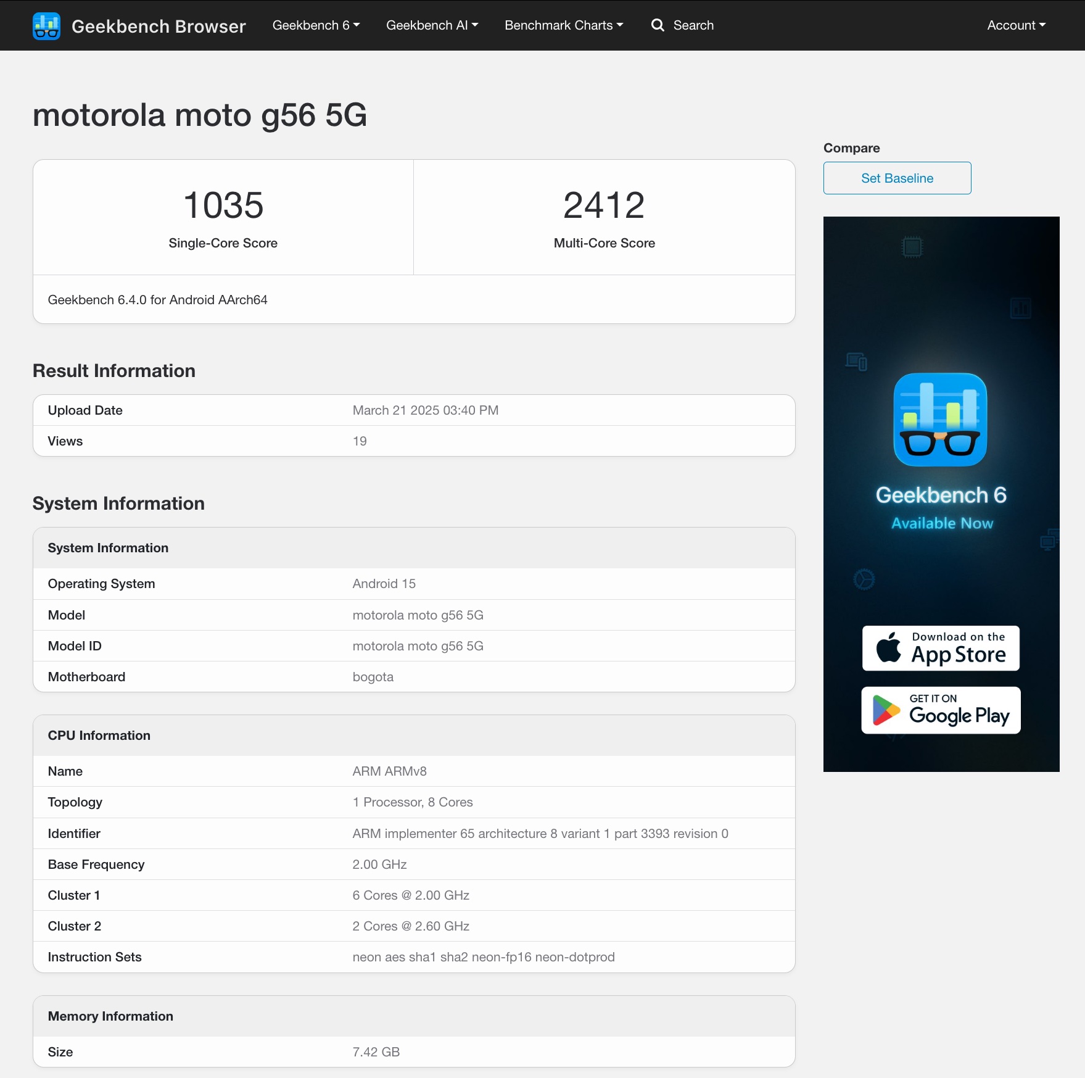Click Cluster 2 value 2 Cores @ 2.60 GHz
The width and height of the screenshot is (1085, 1078).
(411, 926)
